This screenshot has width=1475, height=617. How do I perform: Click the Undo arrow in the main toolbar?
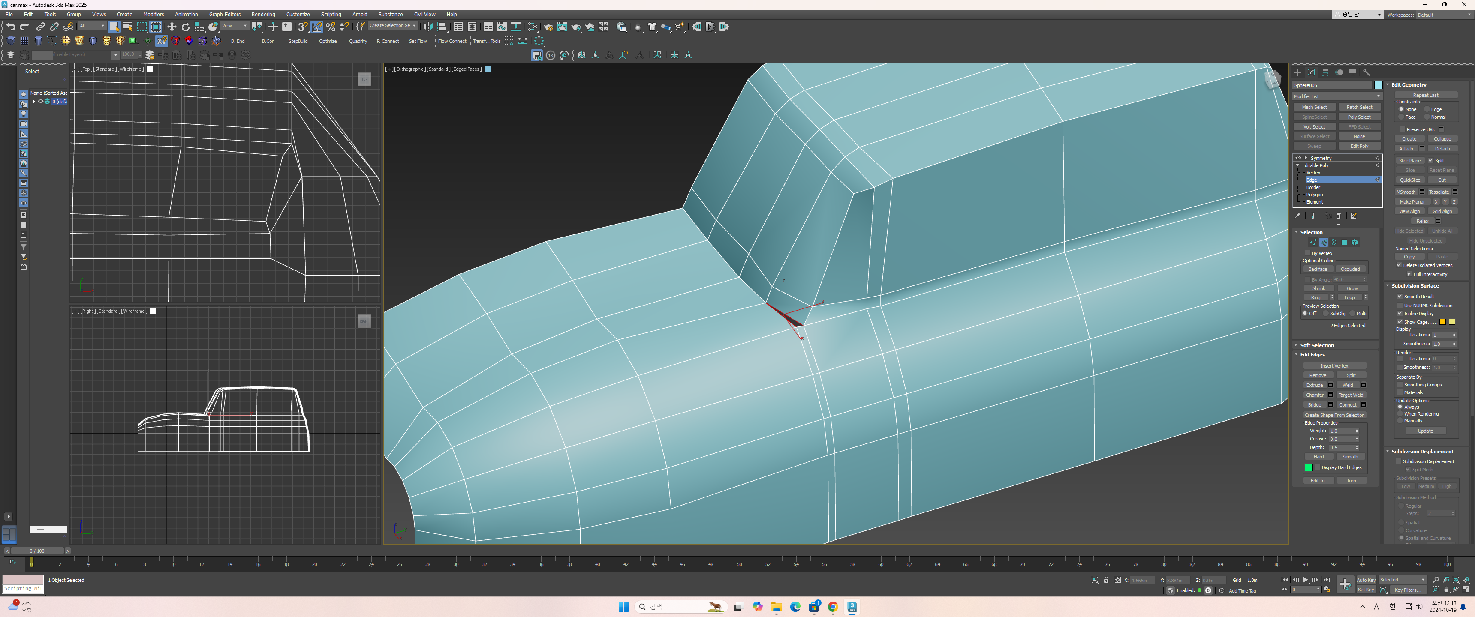tap(10, 27)
